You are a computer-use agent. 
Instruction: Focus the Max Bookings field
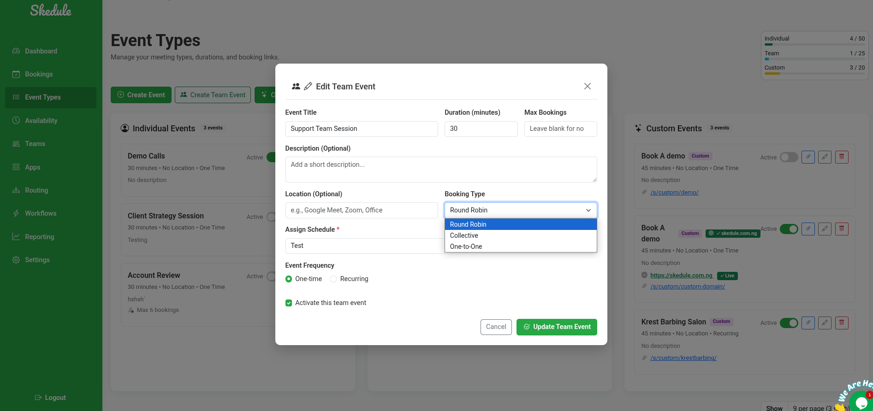561,129
